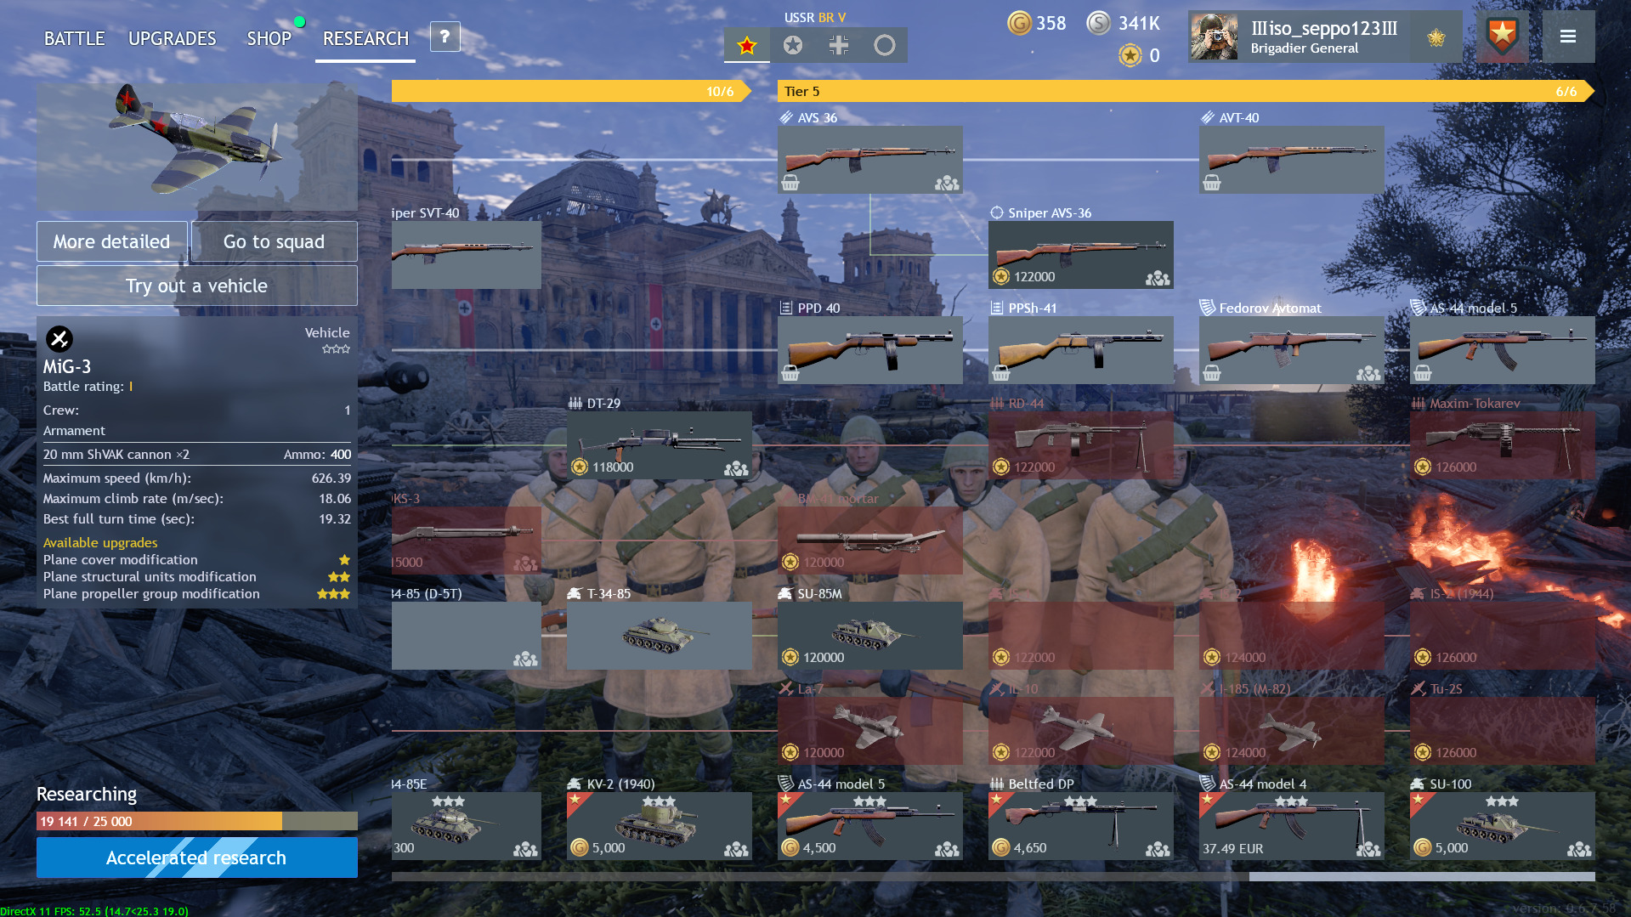Select the SU-85M vehicle card
The image size is (1631, 917).
tap(869, 635)
